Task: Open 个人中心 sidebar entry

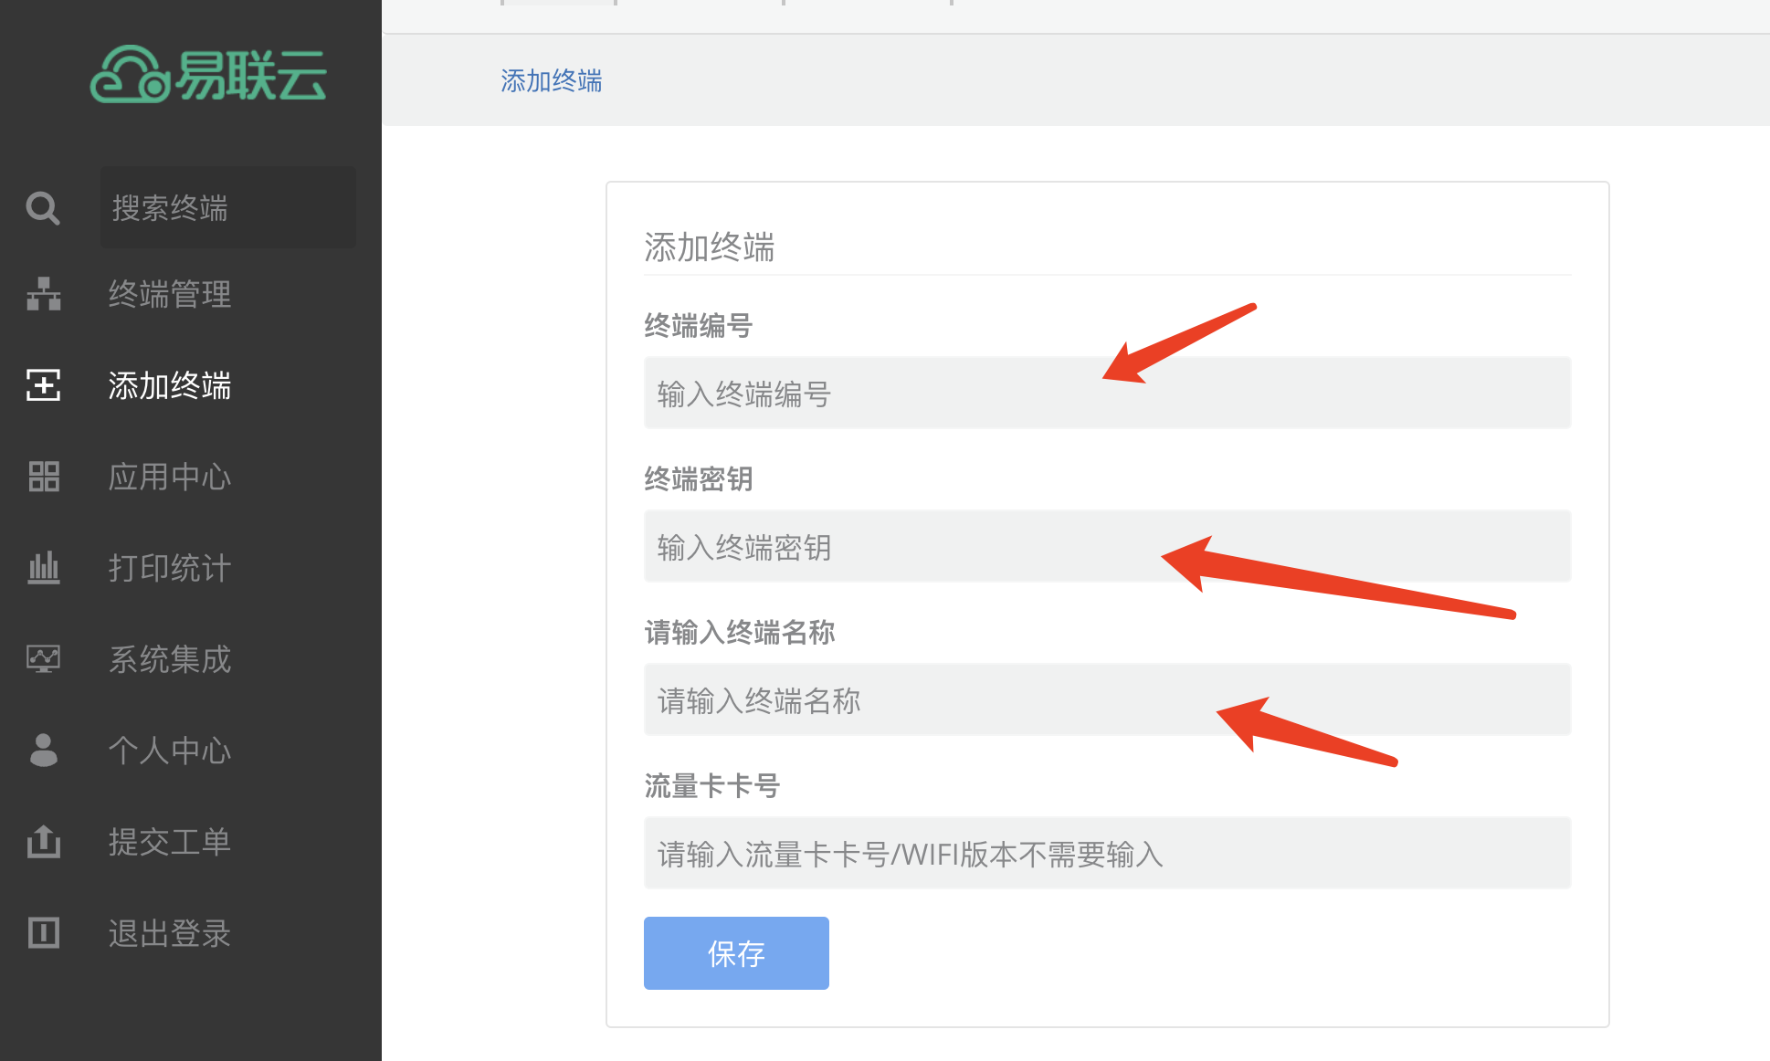Action: [x=170, y=751]
